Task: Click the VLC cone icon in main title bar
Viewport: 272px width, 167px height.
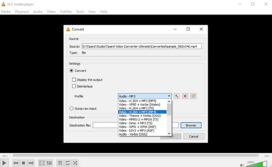Action: coord(3,4)
